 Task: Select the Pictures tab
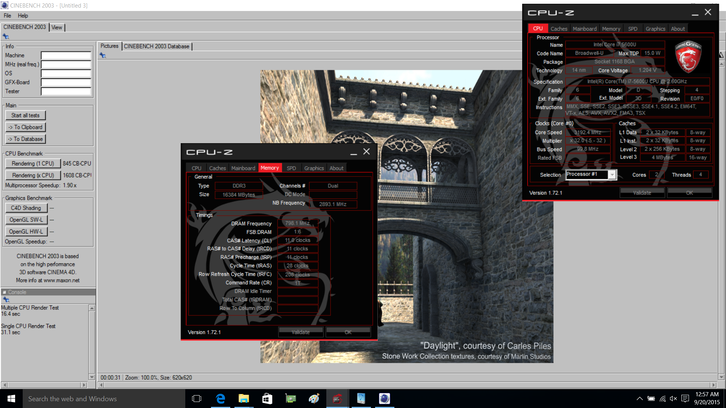pos(109,46)
